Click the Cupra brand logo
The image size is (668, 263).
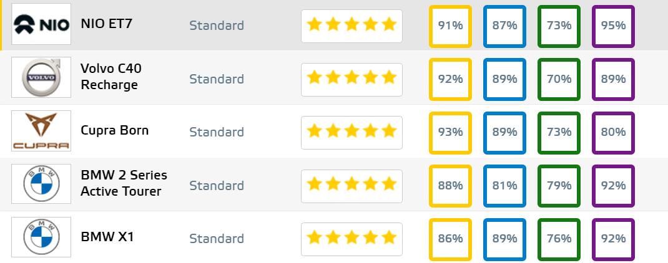click(41, 131)
